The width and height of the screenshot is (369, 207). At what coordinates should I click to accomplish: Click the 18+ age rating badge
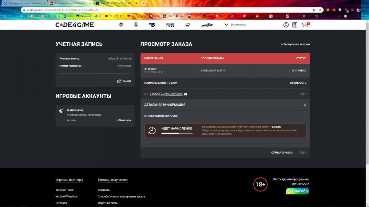pos(260,184)
